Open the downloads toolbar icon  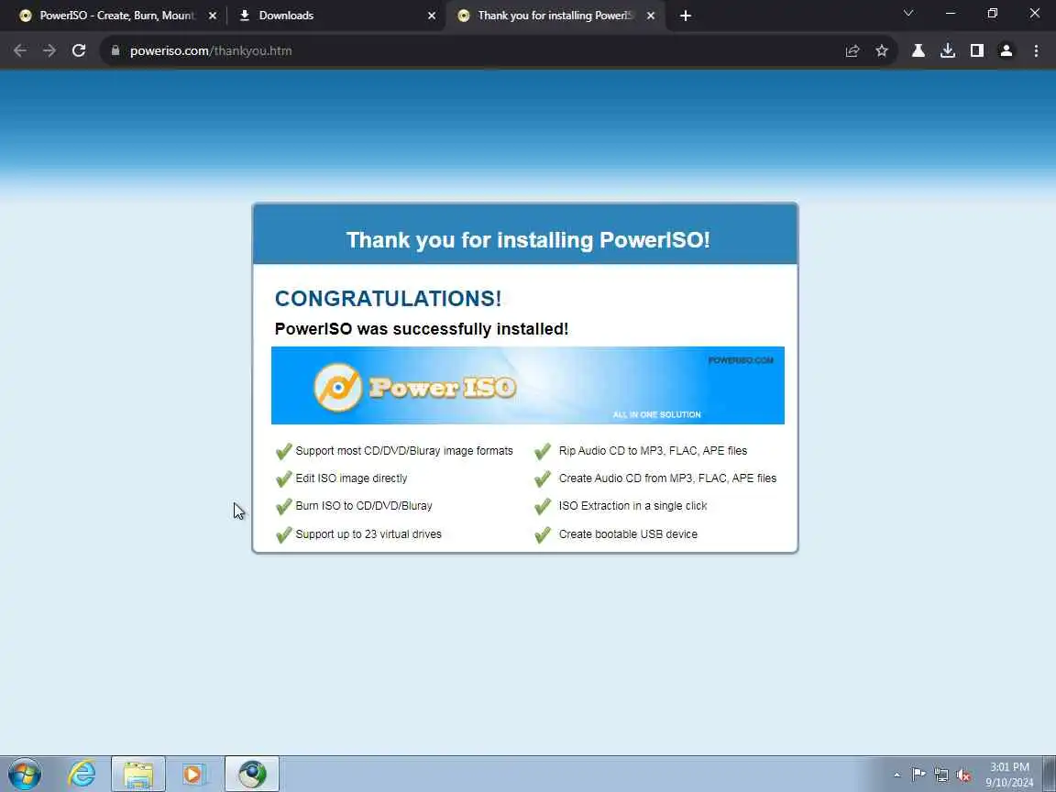click(x=948, y=50)
